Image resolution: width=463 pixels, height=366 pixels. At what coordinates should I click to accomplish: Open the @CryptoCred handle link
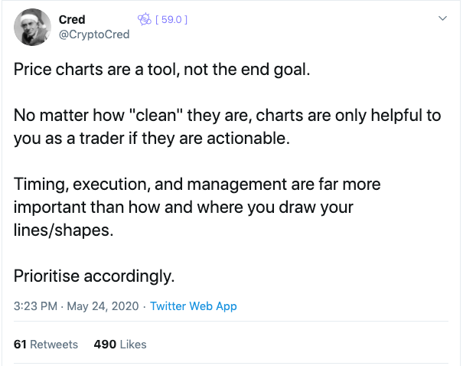tap(94, 34)
